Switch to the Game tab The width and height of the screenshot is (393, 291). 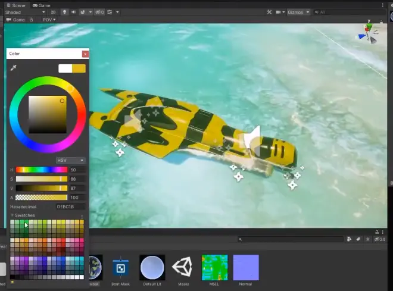coord(42,5)
